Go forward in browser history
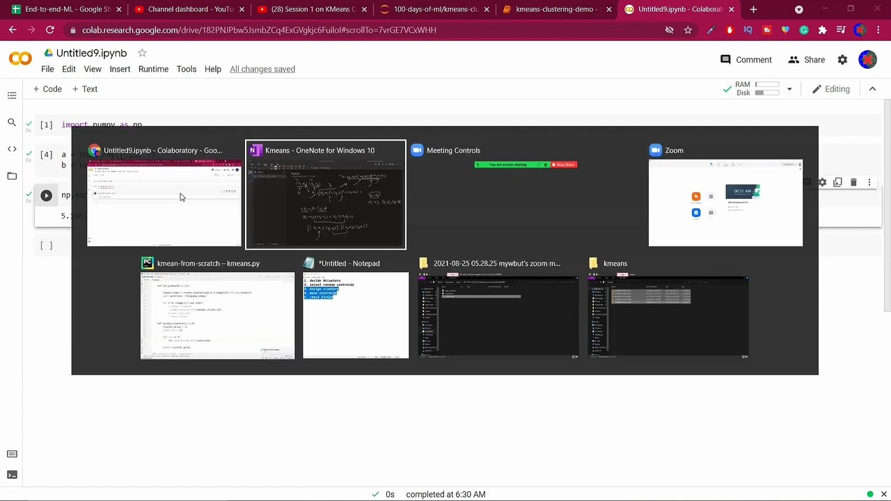 click(31, 30)
